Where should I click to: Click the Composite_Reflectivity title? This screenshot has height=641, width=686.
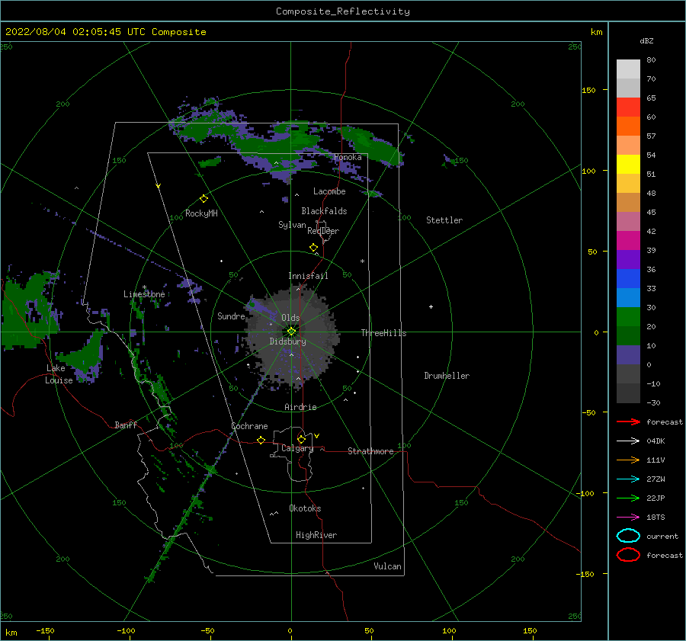coord(343,11)
